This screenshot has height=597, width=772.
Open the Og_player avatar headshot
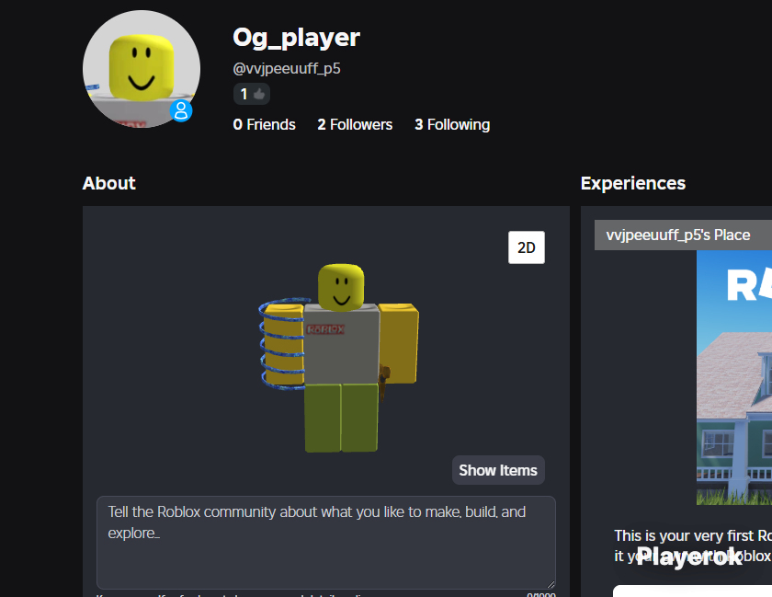click(142, 69)
